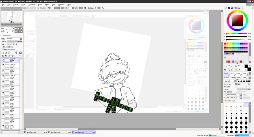Toggle the Min Density checkbox
This screenshot has width=254, height=137.
[236, 92]
